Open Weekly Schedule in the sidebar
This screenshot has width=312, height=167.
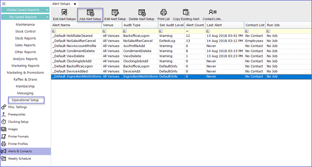coord(19,158)
